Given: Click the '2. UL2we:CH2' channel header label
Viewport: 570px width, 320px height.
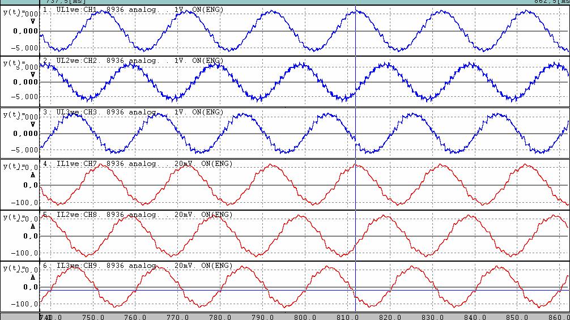Looking at the screenshot, I should click(x=70, y=61).
